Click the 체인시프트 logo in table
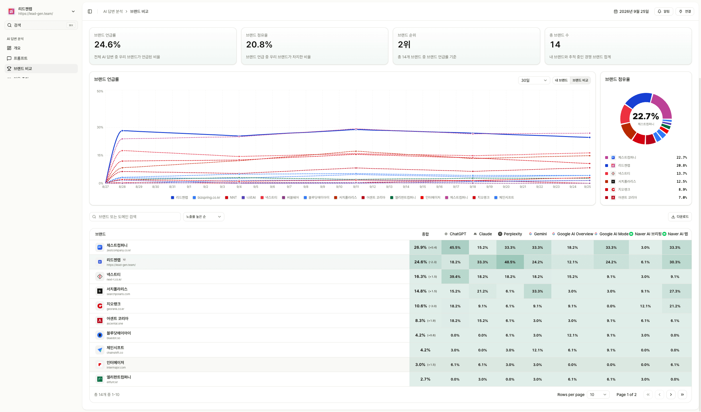Image resolution: width=701 pixels, height=412 pixels. 100,350
